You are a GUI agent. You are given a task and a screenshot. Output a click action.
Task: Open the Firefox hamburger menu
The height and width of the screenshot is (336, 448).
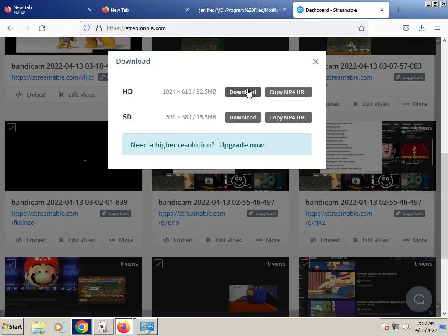pyautogui.click(x=437, y=28)
